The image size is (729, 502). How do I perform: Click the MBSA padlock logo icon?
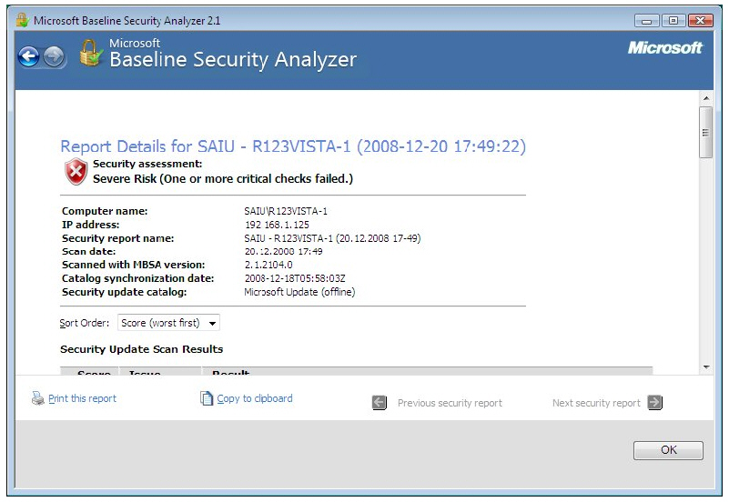[x=91, y=53]
